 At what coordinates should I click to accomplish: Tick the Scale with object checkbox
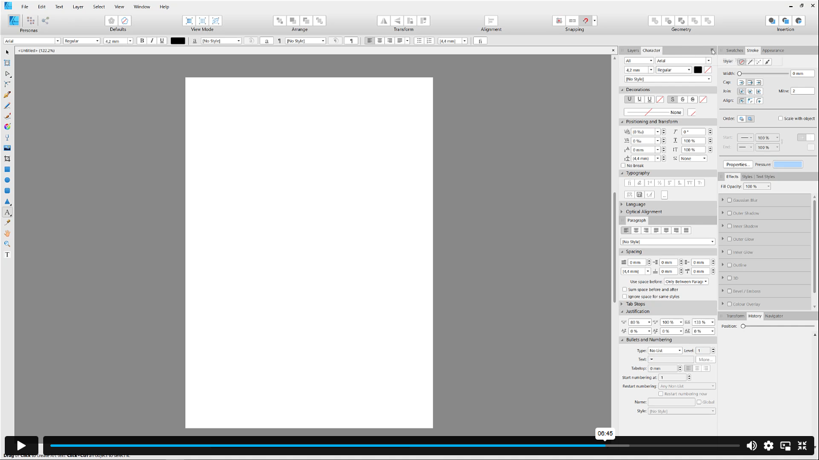point(781,119)
